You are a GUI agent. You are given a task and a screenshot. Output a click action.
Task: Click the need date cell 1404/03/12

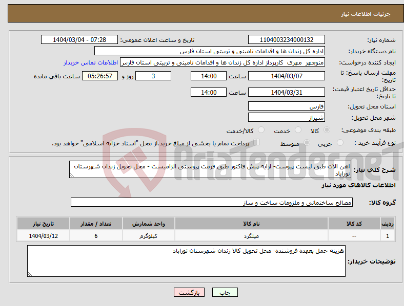(x=43, y=236)
